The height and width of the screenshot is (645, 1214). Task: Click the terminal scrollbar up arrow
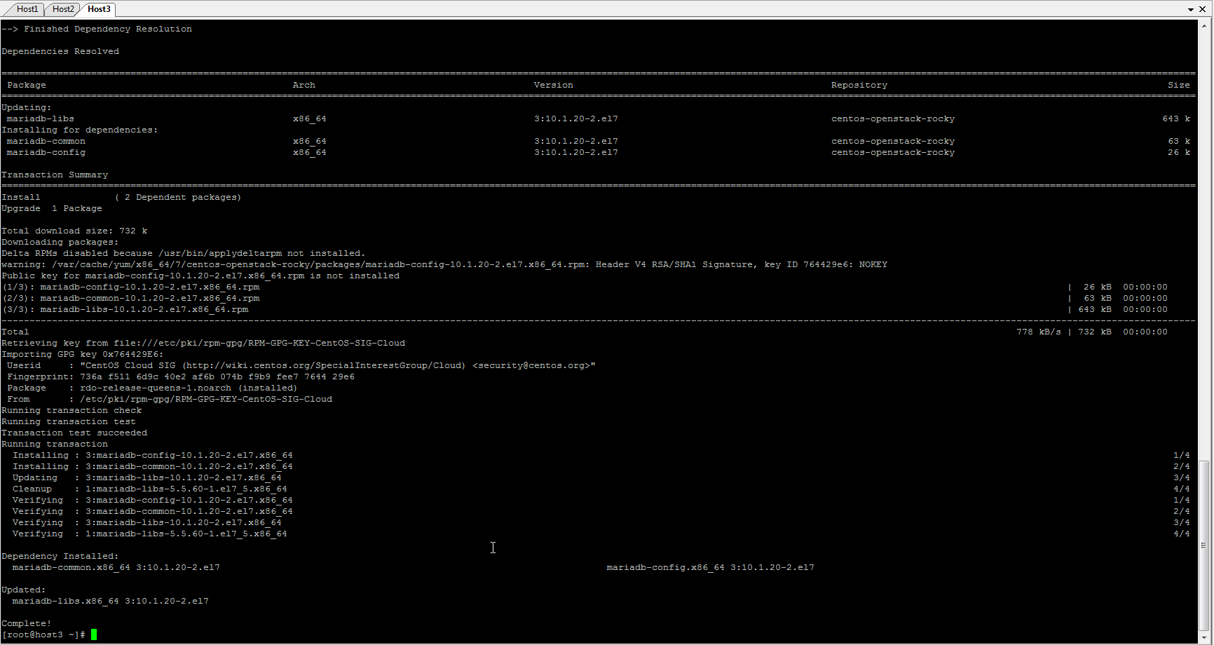1204,25
